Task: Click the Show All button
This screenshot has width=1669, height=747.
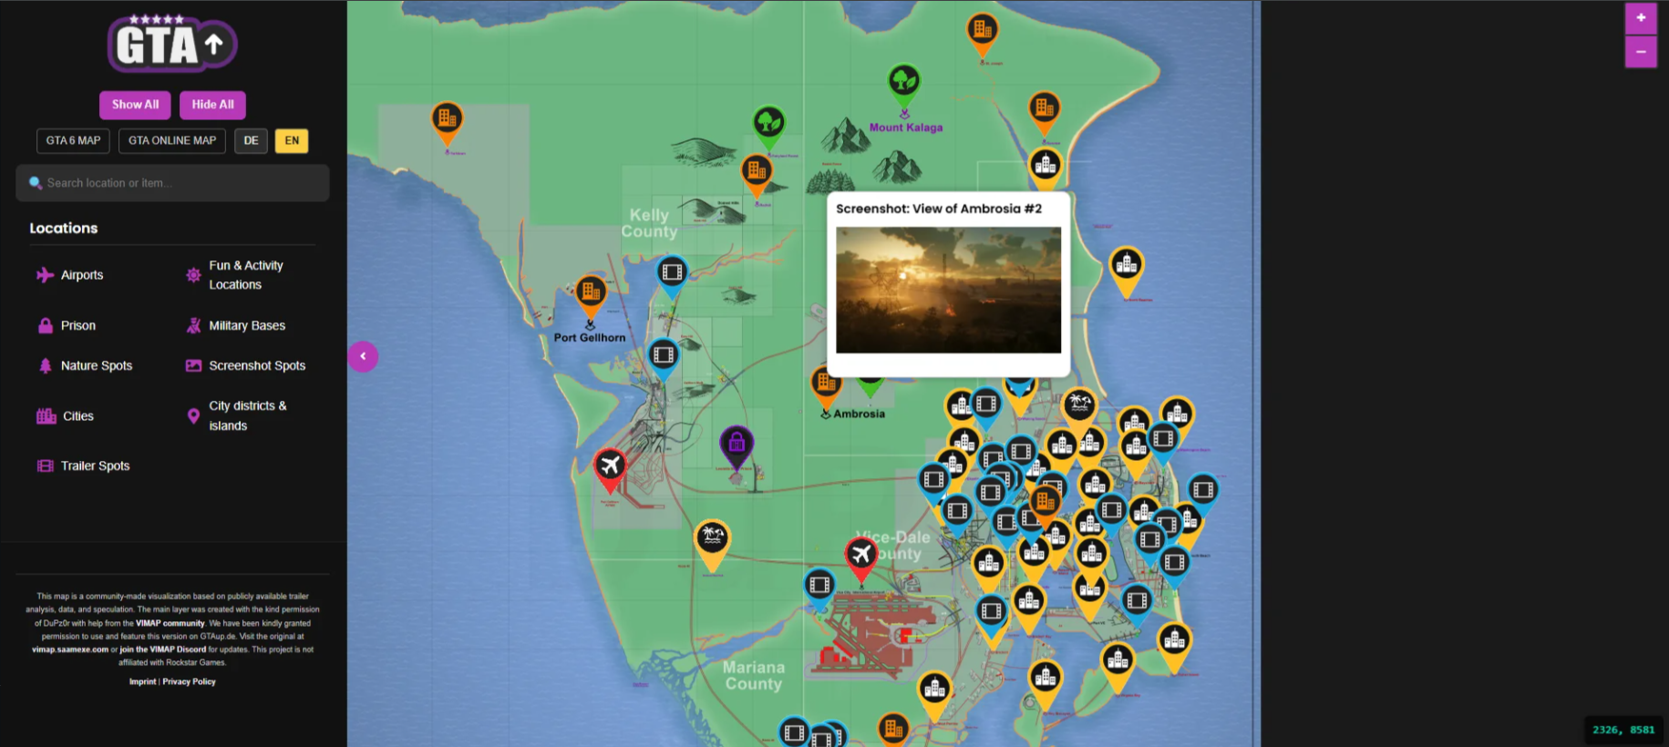Action: pos(135,105)
